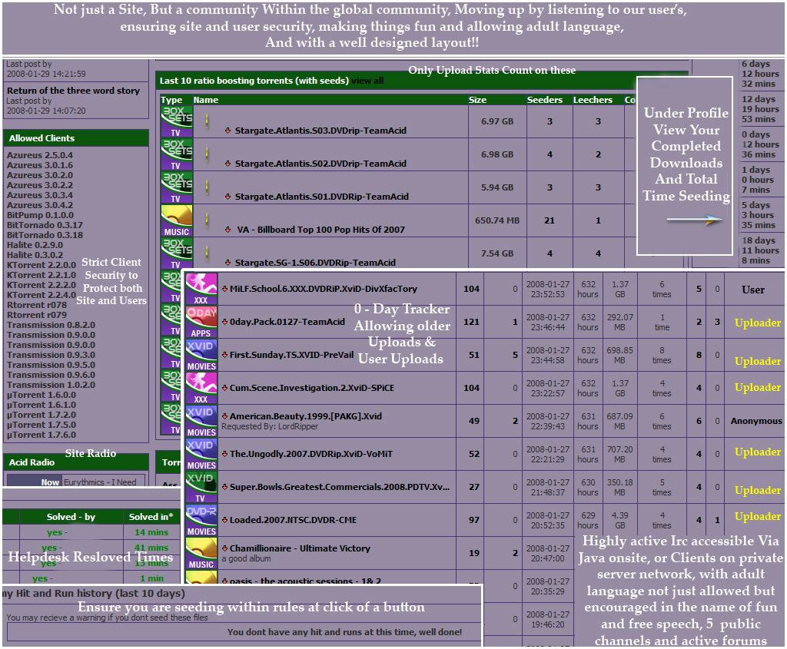Open the American.Beauty.1999.[PAKG].Xvid torrent
787x649 pixels.
click(x=306, y=416)
